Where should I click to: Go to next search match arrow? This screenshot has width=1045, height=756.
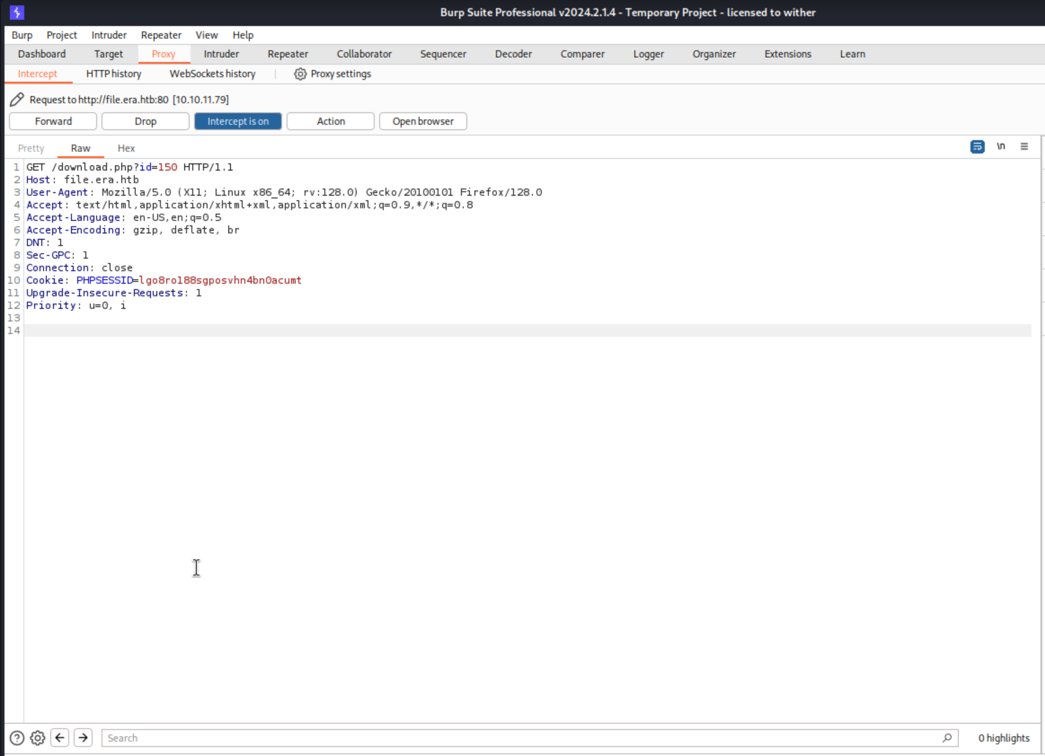(x=83, y=738)
